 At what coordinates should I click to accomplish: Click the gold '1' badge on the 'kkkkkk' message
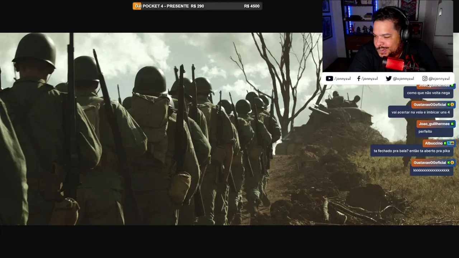point(452,163)
